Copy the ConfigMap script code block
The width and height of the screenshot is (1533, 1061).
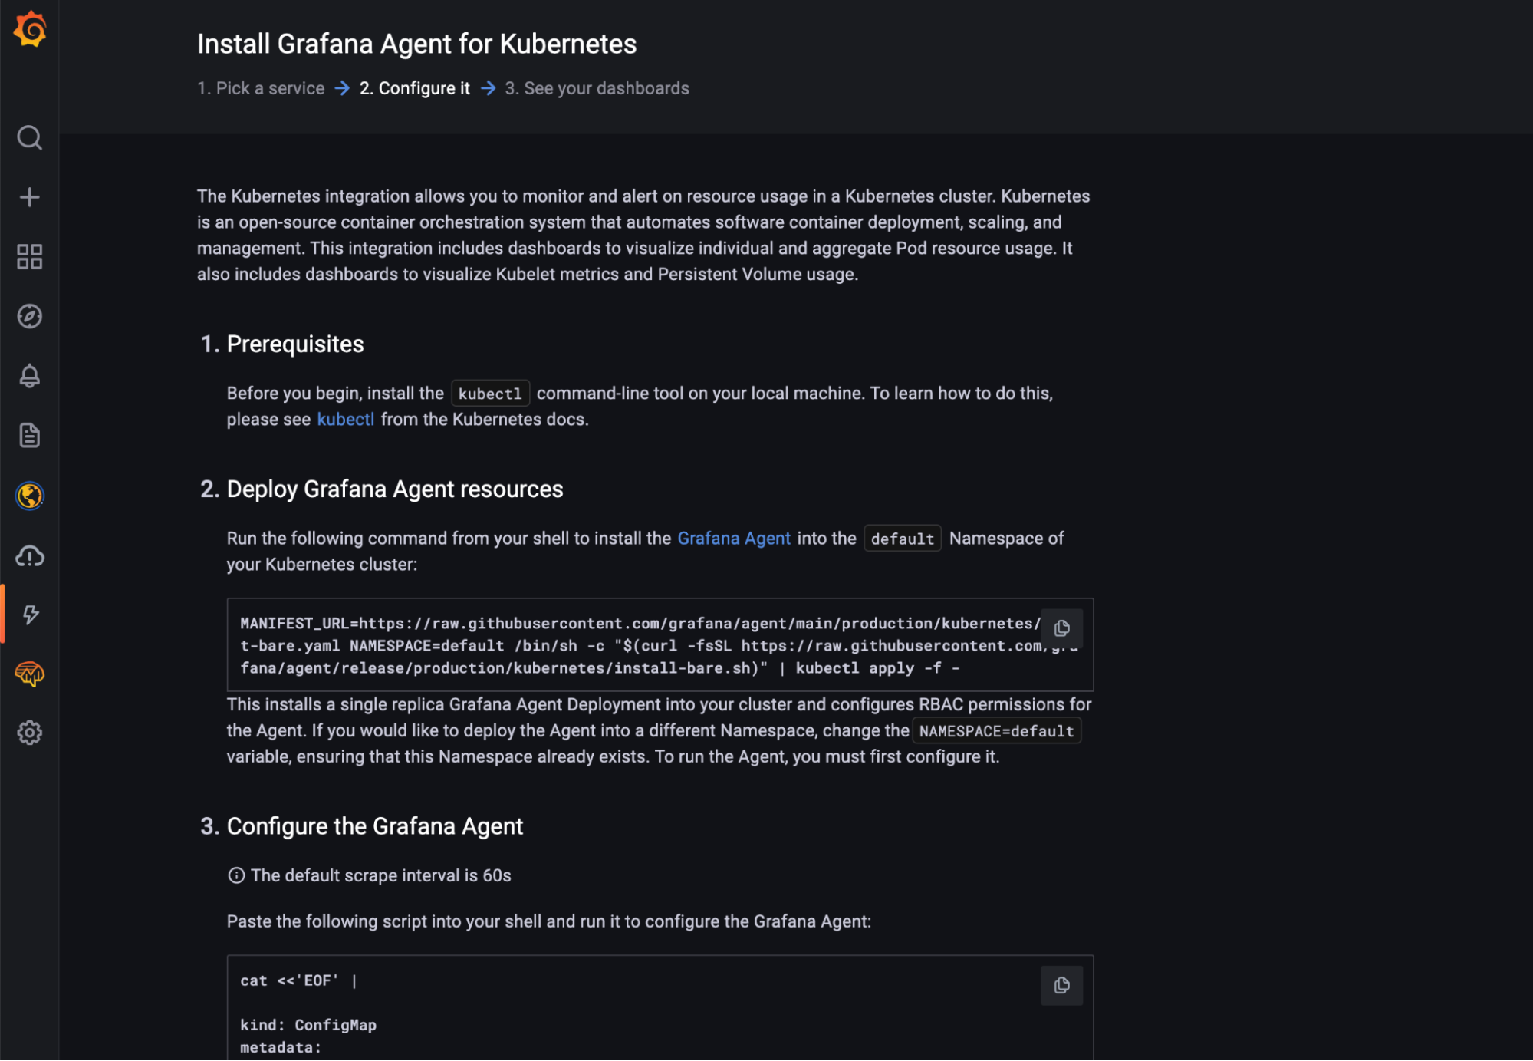1061,985
